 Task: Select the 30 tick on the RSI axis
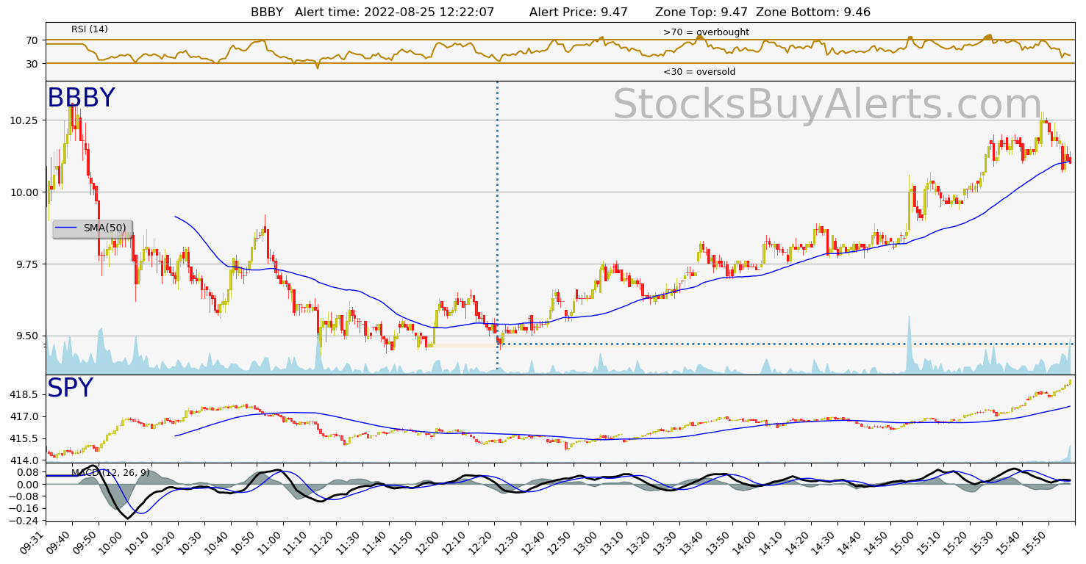pyautogui.click(x=32, y=63)
